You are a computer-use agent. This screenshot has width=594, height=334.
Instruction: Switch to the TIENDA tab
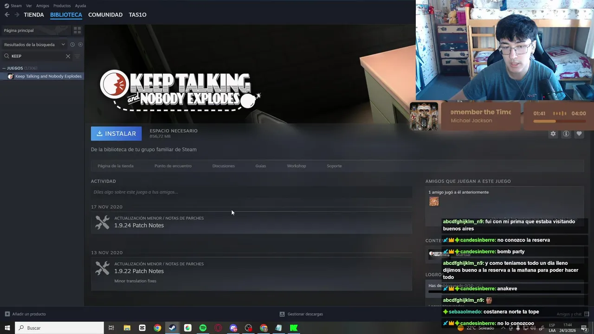coord(34,15)
